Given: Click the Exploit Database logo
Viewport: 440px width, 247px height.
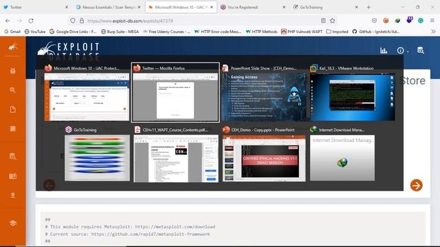Looking at the screenshot, I should (x=69, y=50).
